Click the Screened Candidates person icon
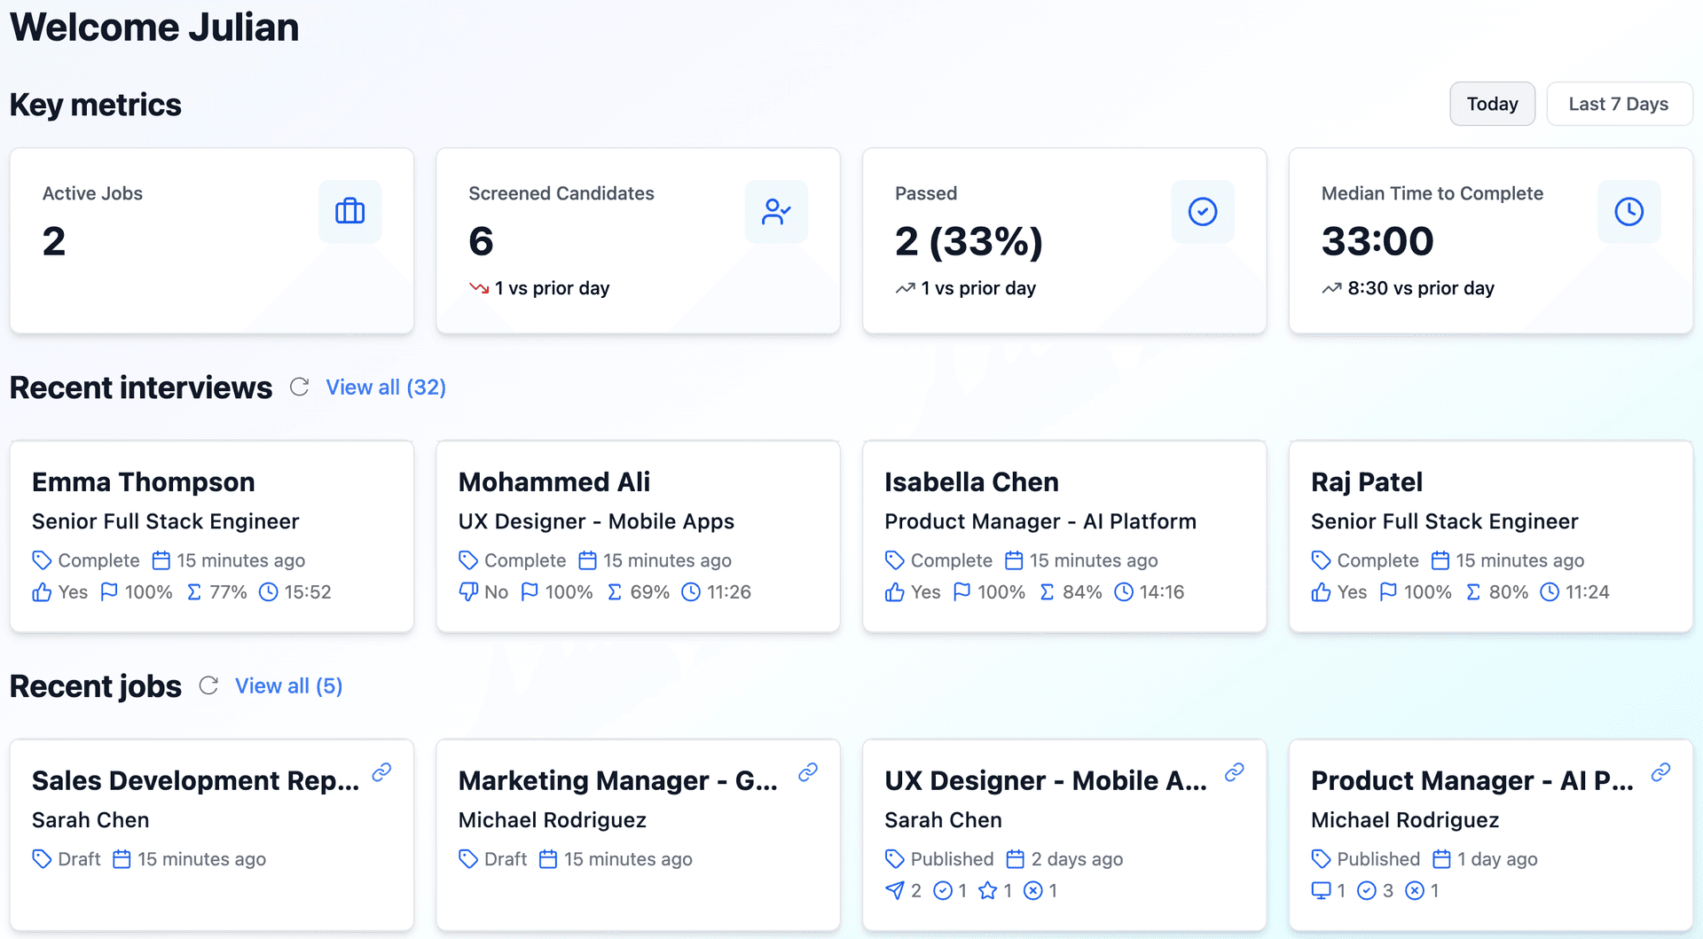The width and height of the screenshot is (1703, 939). coord(776,211)
